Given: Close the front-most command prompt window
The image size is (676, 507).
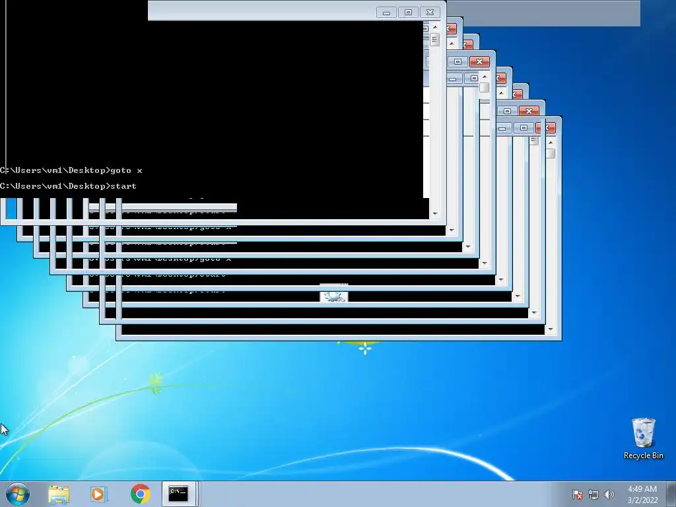Looking at the screenshot, I should coord(430,12).
